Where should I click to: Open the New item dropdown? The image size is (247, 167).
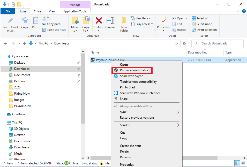pyautogui.click(x=140, y=18)
